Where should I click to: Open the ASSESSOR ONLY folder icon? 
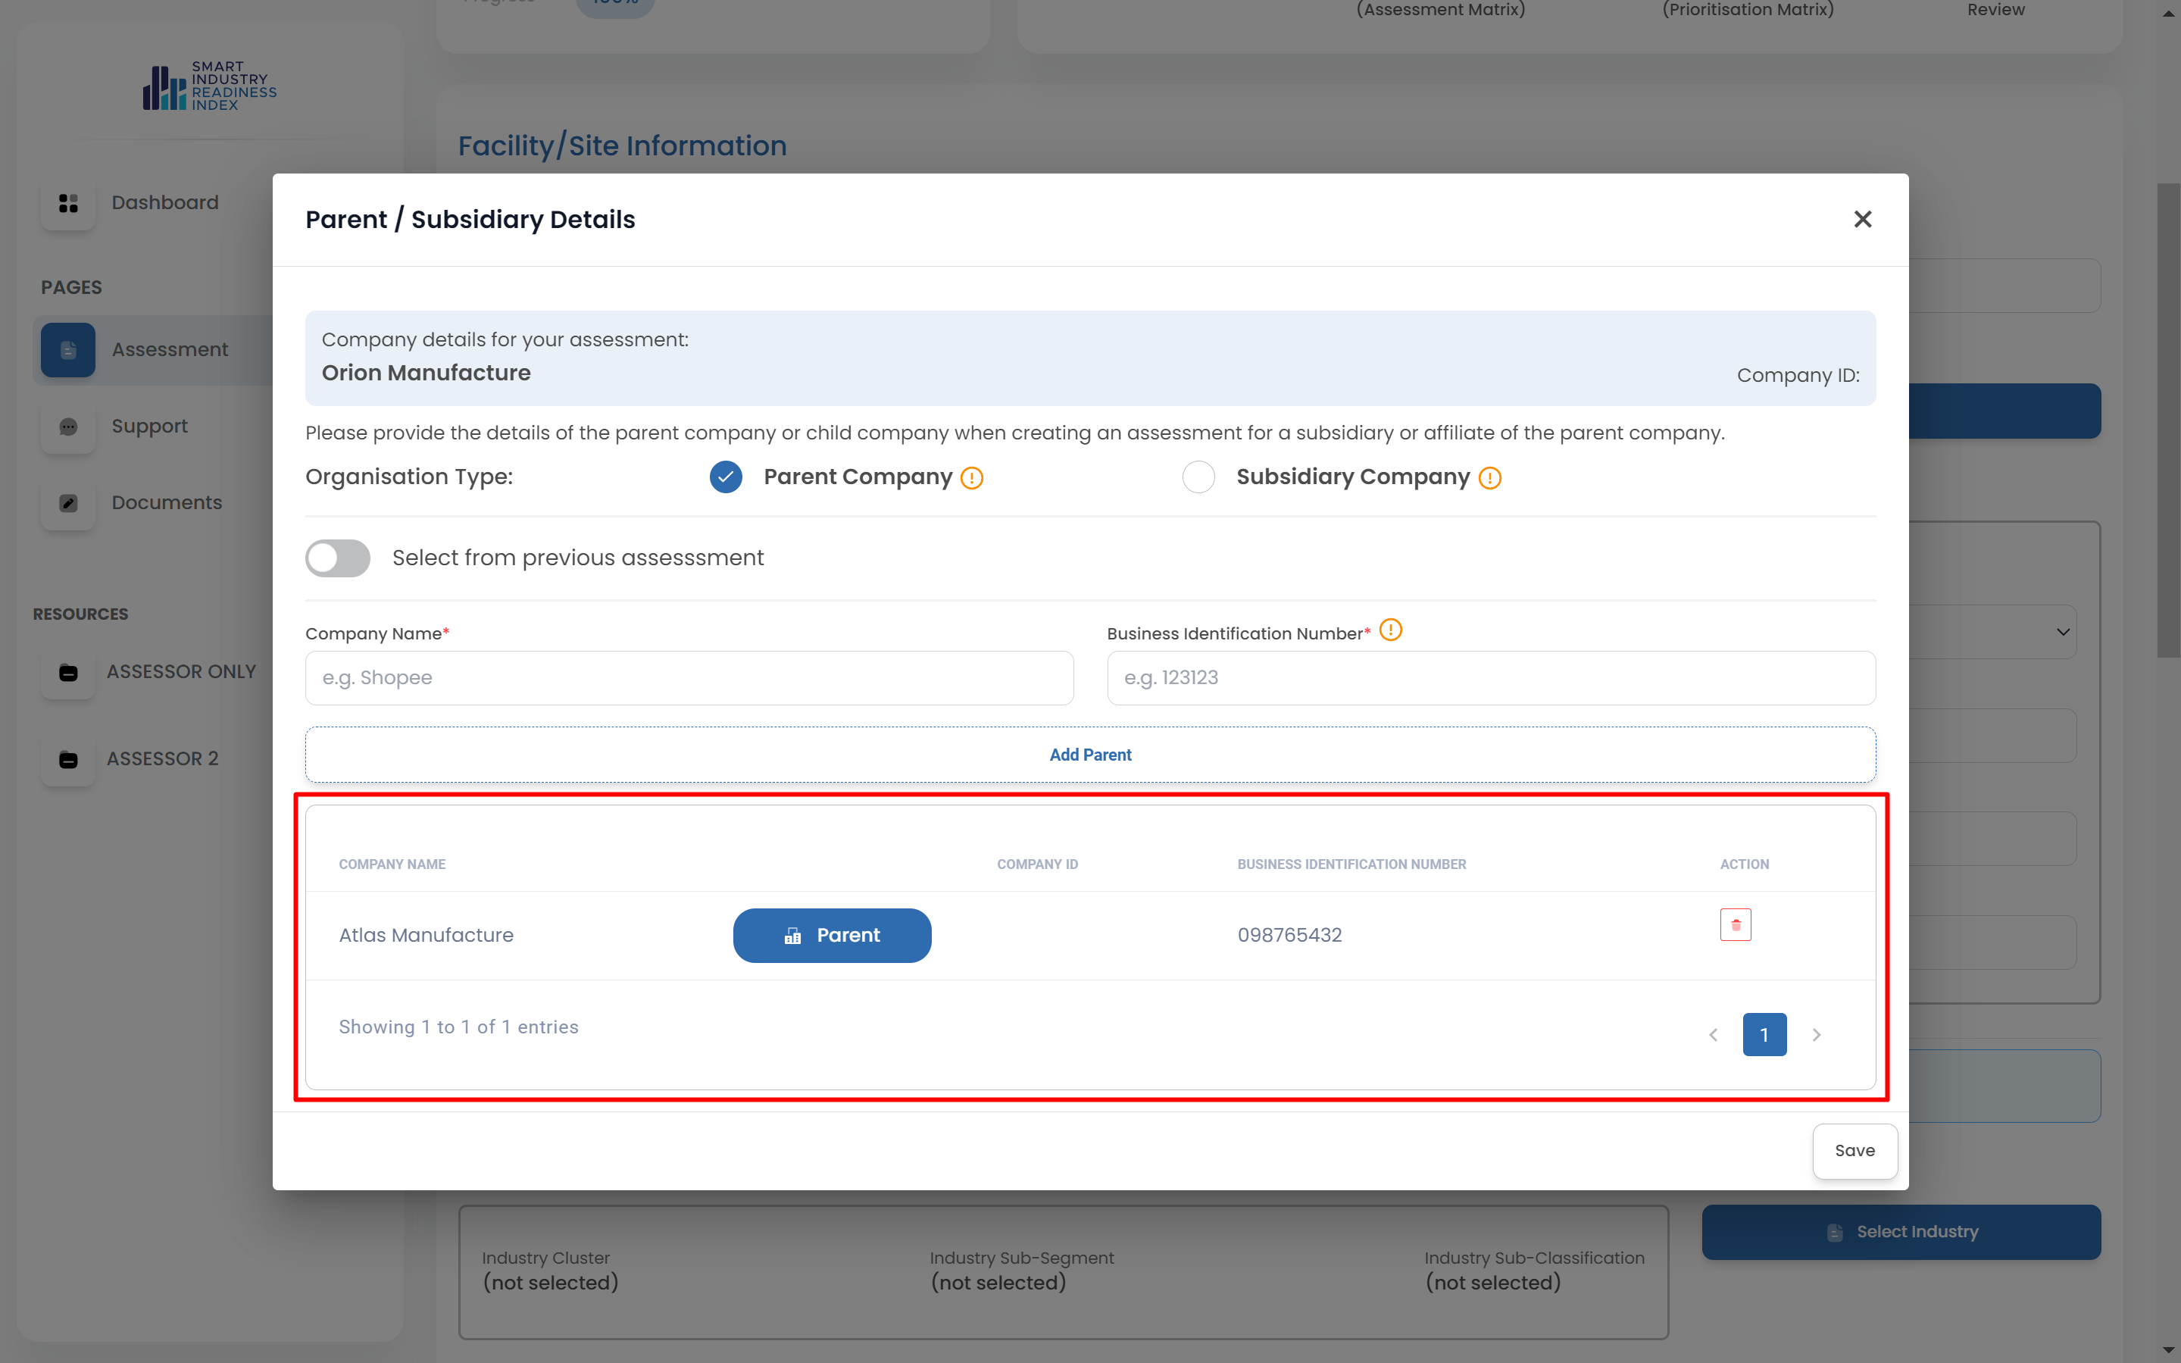68,673
